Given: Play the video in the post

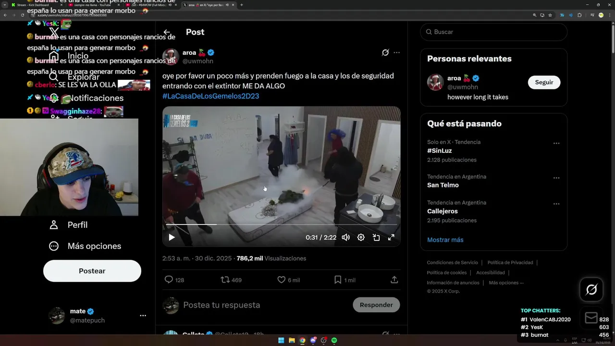Looking at the screenshot, I should coord(172,237).
